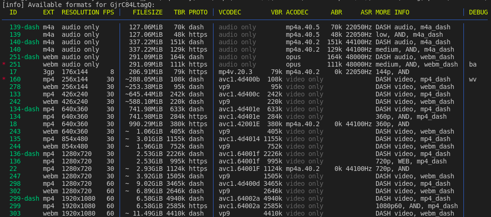Select the format ID 139-dash
This screenshot has width=491, height=217.
coord(24,27)
